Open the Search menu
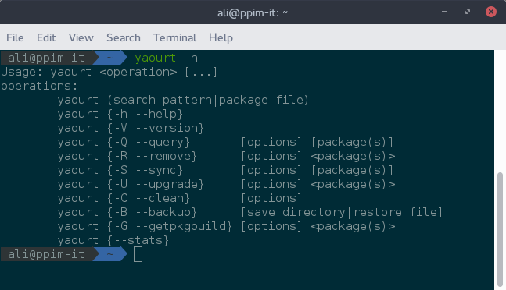This screenshot has height=290, width=506. (x=124, y=37)
